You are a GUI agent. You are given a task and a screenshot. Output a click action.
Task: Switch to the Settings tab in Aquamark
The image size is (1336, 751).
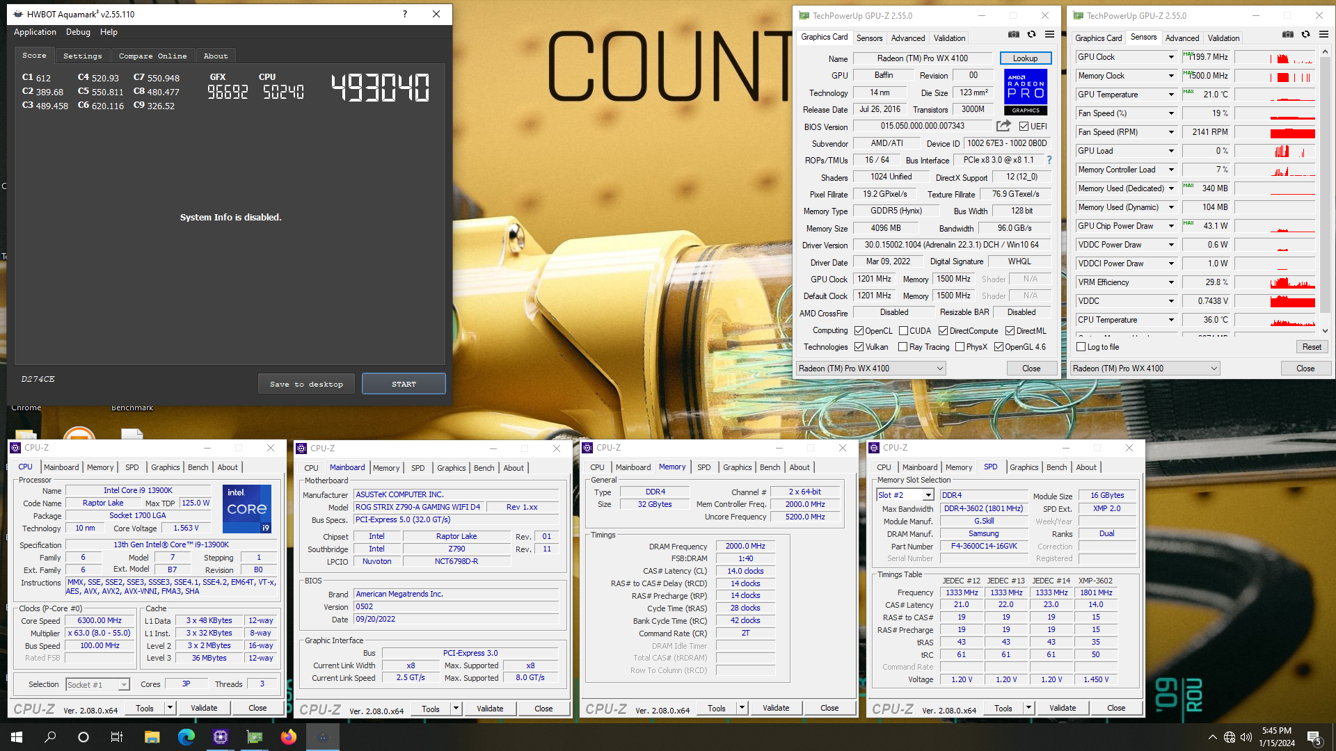coord(82,56)
